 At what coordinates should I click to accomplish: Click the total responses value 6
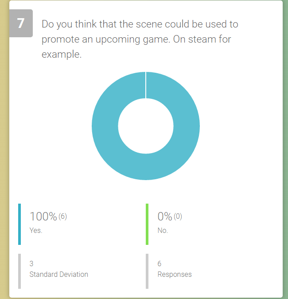click(160, 264)
